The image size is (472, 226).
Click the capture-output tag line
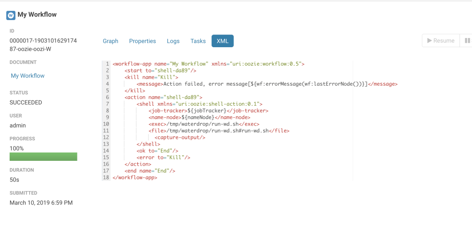click(x=180, y=137)
